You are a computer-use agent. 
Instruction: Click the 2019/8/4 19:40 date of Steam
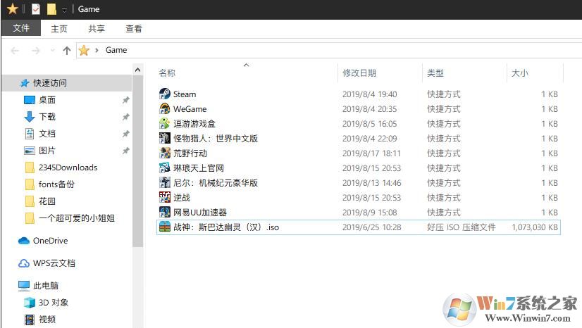[x=369, y=94]
